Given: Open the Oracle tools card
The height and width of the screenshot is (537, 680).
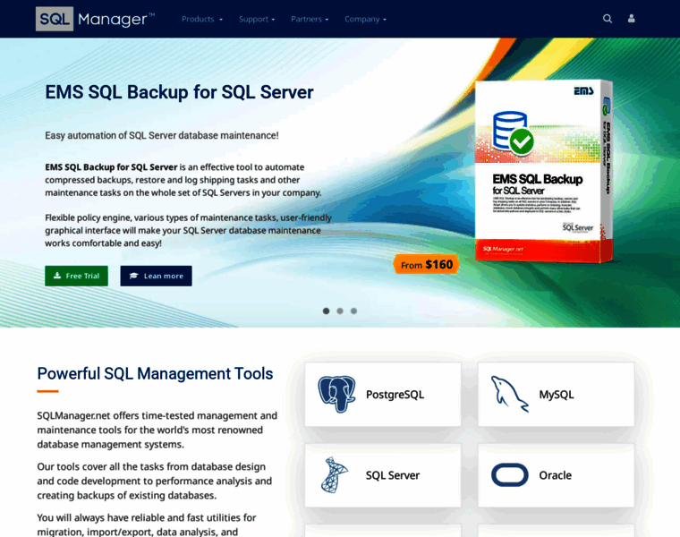Looking at the screenshot, I should [x=556, y=475].
